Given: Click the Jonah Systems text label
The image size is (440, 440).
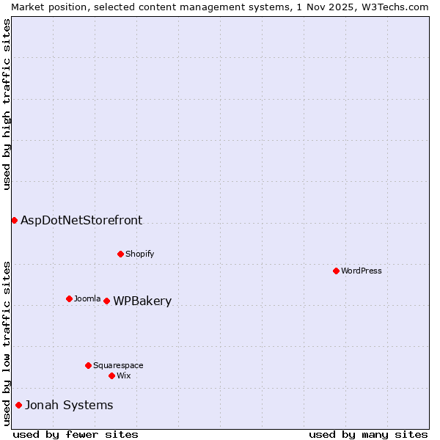Looking at the screenshot, I should pos(69,405).
